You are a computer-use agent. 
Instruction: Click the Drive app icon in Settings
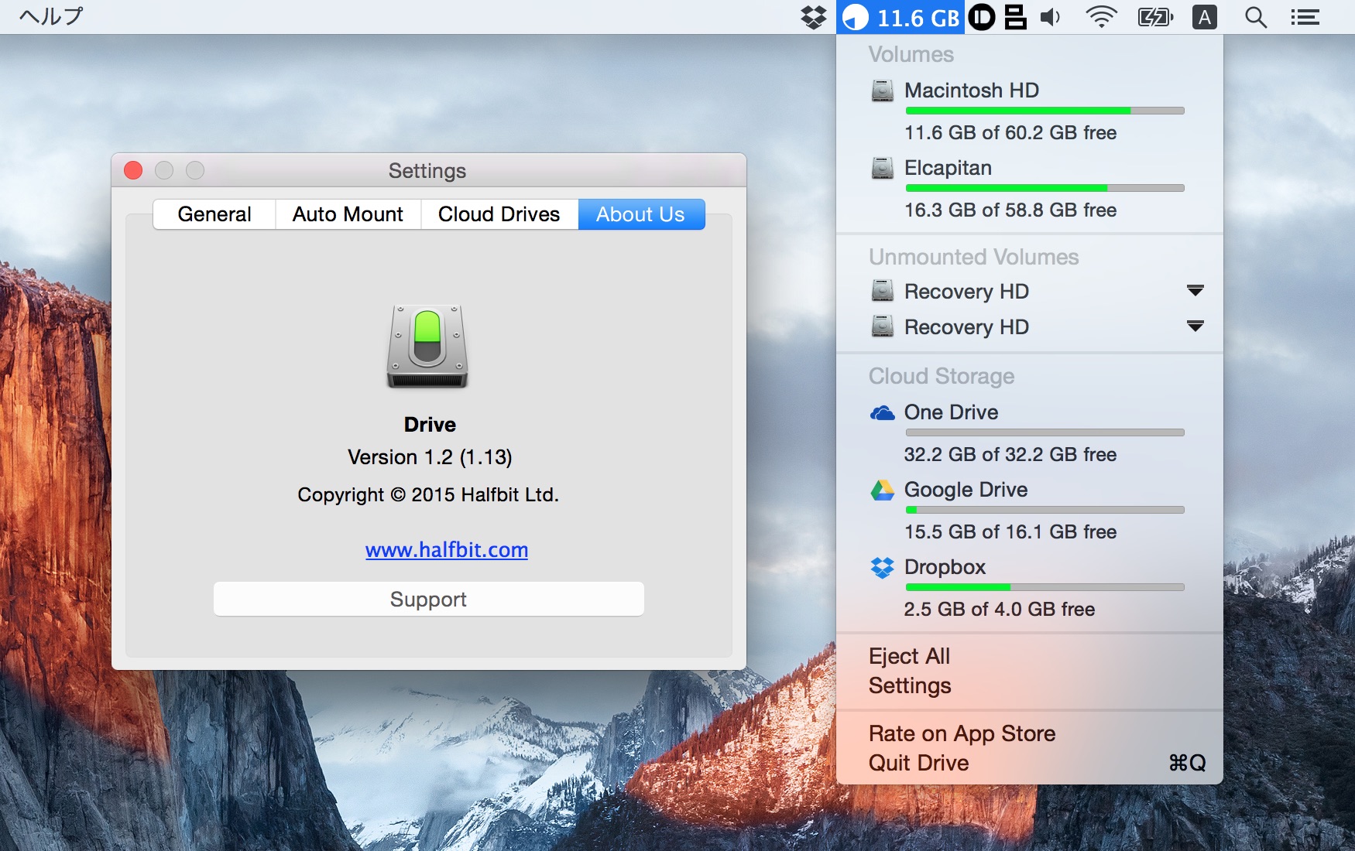coord(427,346)
